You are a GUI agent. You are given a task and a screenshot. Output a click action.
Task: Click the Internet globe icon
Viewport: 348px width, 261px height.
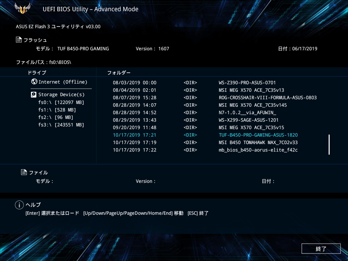[x=34, y=82]
